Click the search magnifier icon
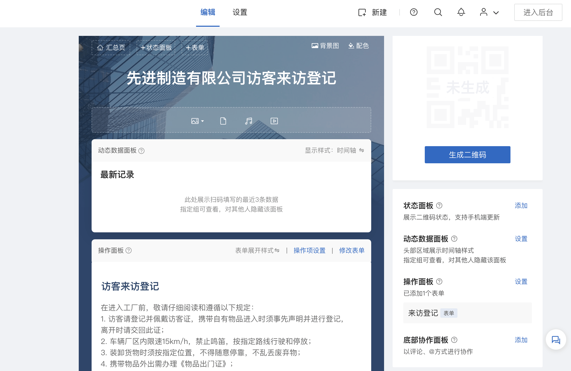Screen dimensions: 571x371 pos(438,12)
